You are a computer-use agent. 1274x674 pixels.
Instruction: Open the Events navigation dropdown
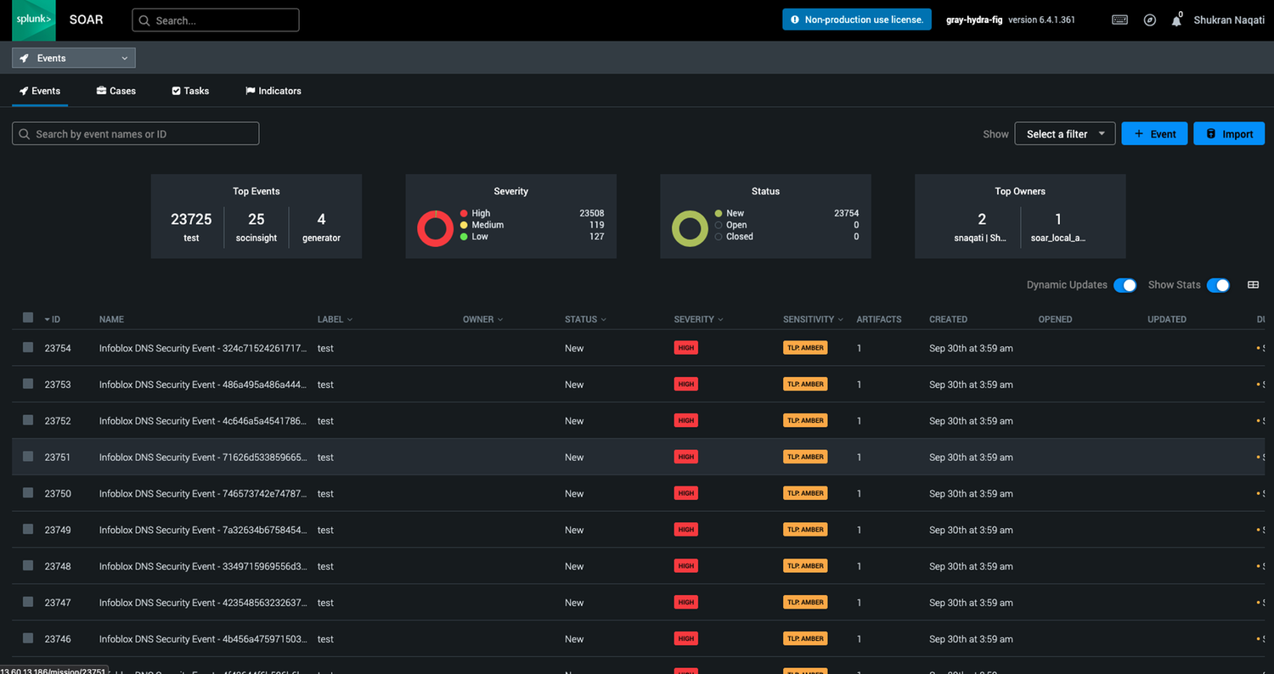coord(74,58)
